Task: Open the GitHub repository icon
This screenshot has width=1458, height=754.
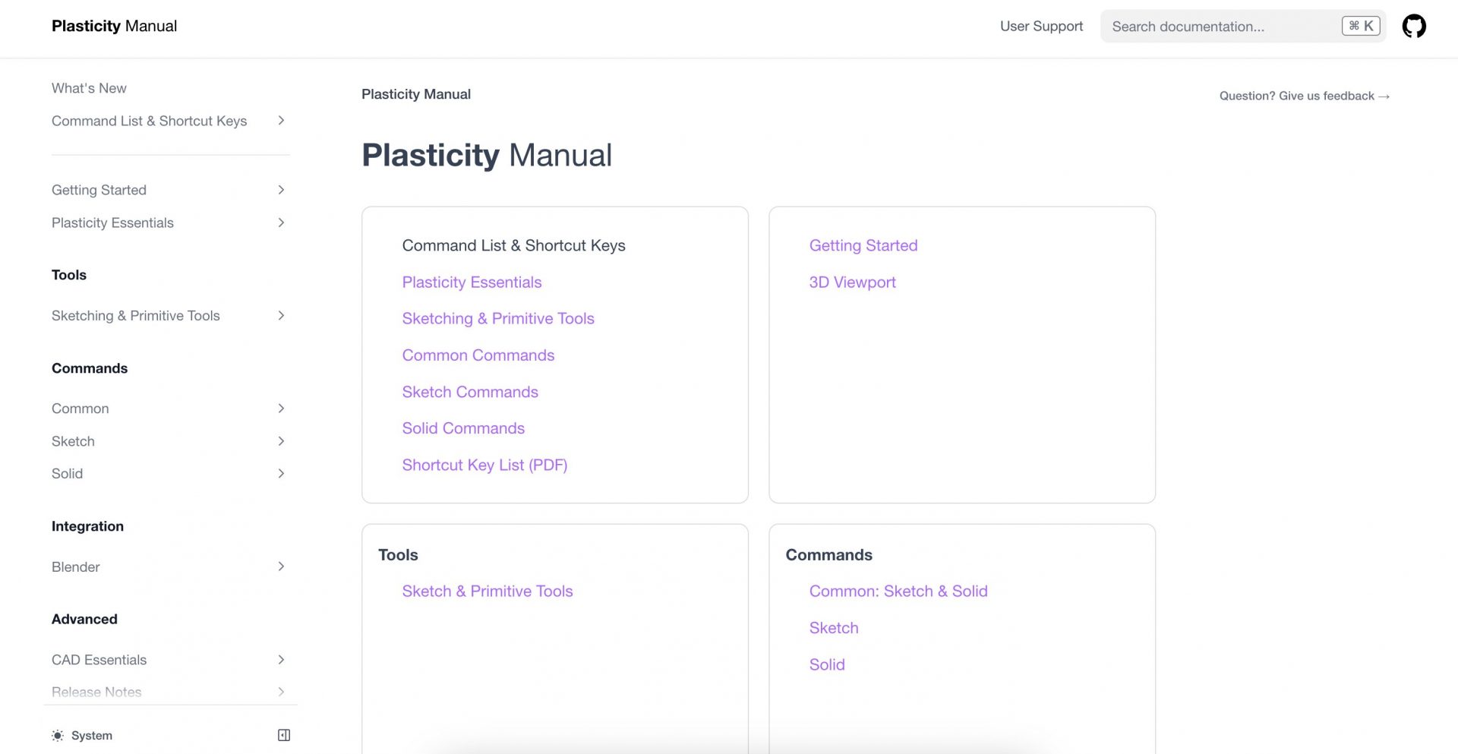Action: pyautogui.click(x=1413, y=26)
